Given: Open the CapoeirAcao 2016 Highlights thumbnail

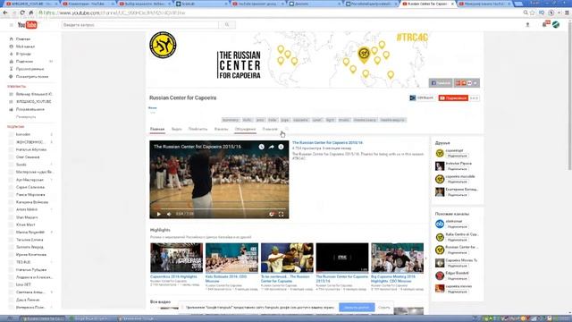Looking at the screenshot, I should coord(177,258).
